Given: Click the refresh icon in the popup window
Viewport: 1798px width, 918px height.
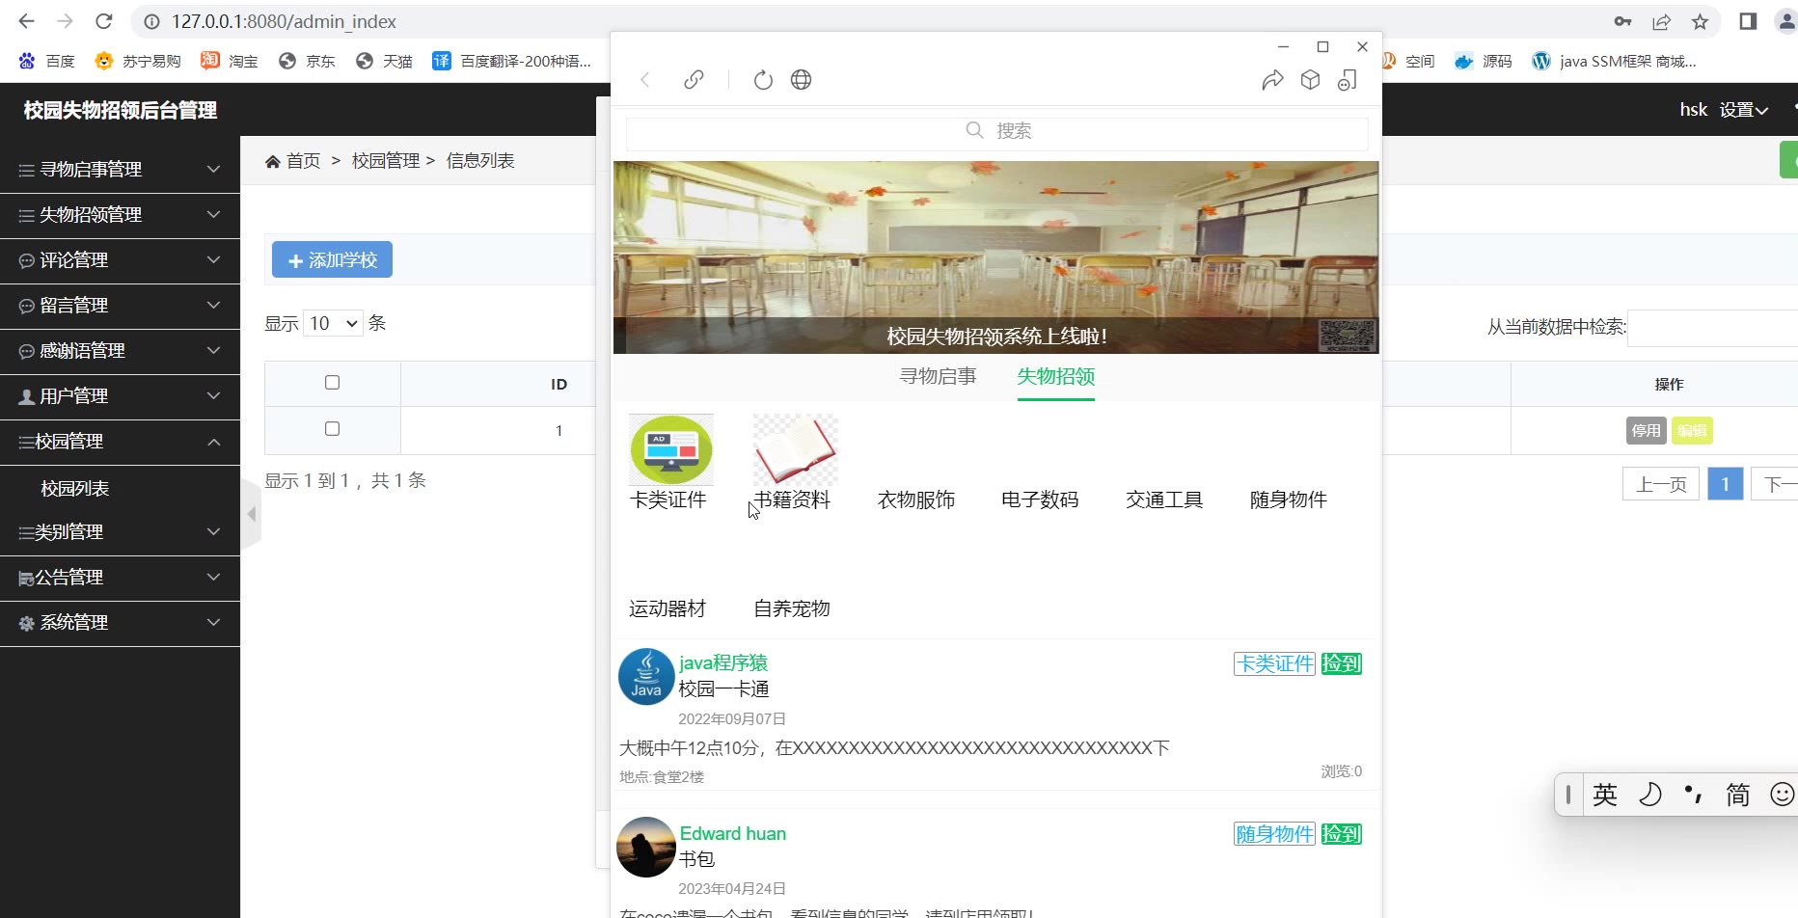Looking at the screenshot, I should coord(763,80).
